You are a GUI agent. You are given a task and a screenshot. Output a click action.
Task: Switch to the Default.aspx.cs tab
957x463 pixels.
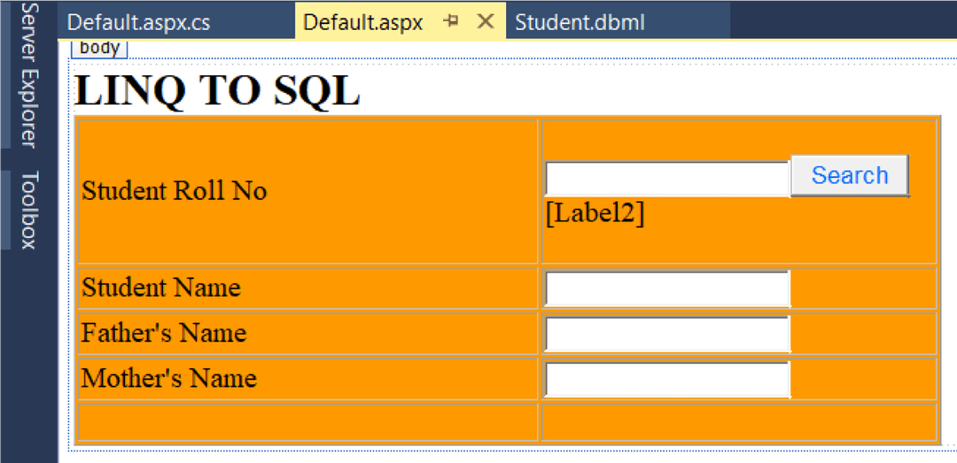point(139,22)
